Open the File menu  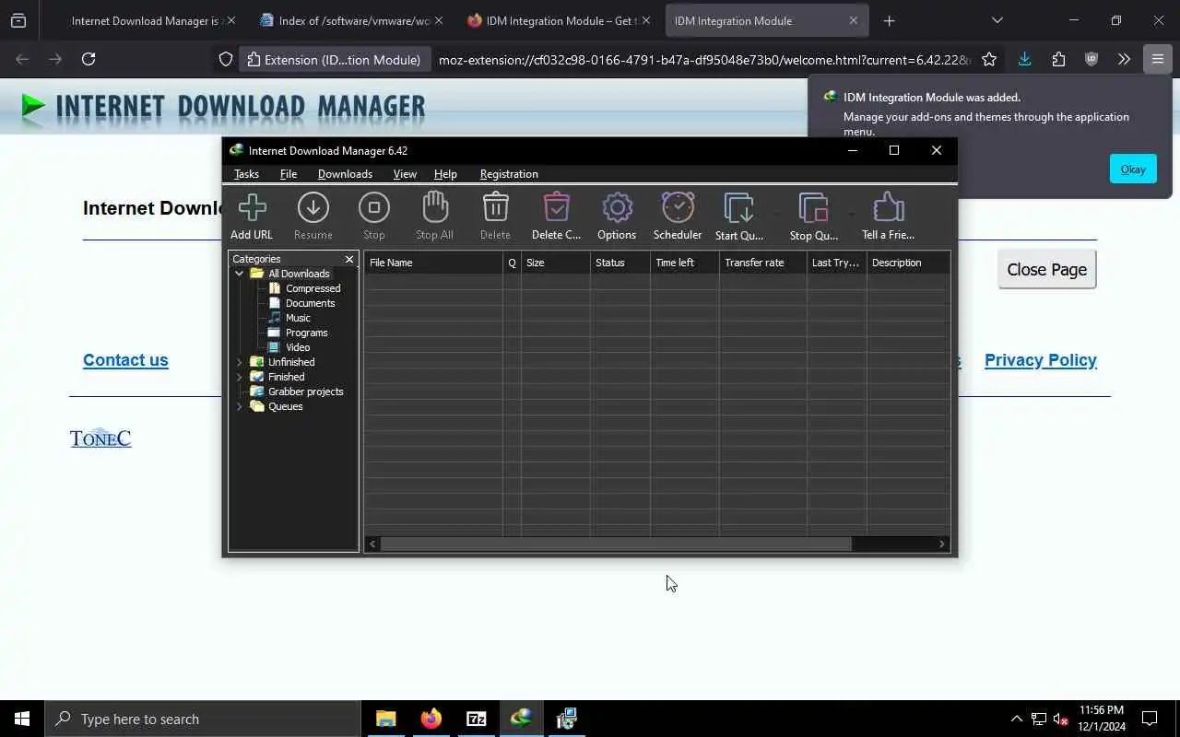coord(289,174)
